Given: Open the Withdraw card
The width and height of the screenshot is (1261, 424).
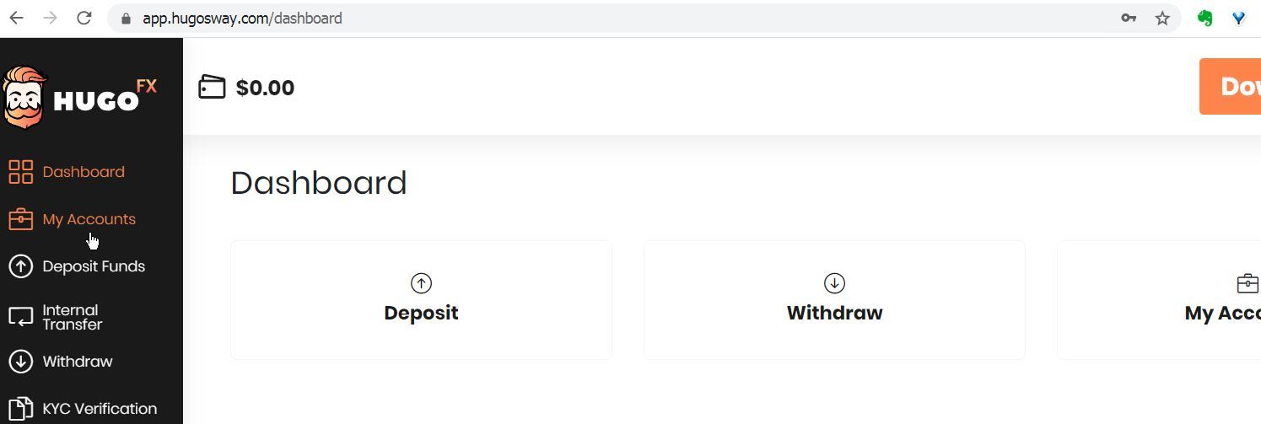Looking at the screenshot, I should 834,300.
